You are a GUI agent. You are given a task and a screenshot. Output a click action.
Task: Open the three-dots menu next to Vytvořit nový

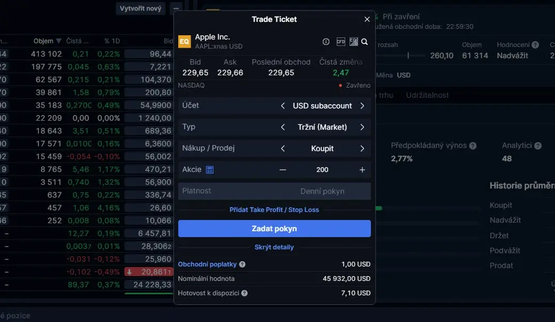(176, 9)
